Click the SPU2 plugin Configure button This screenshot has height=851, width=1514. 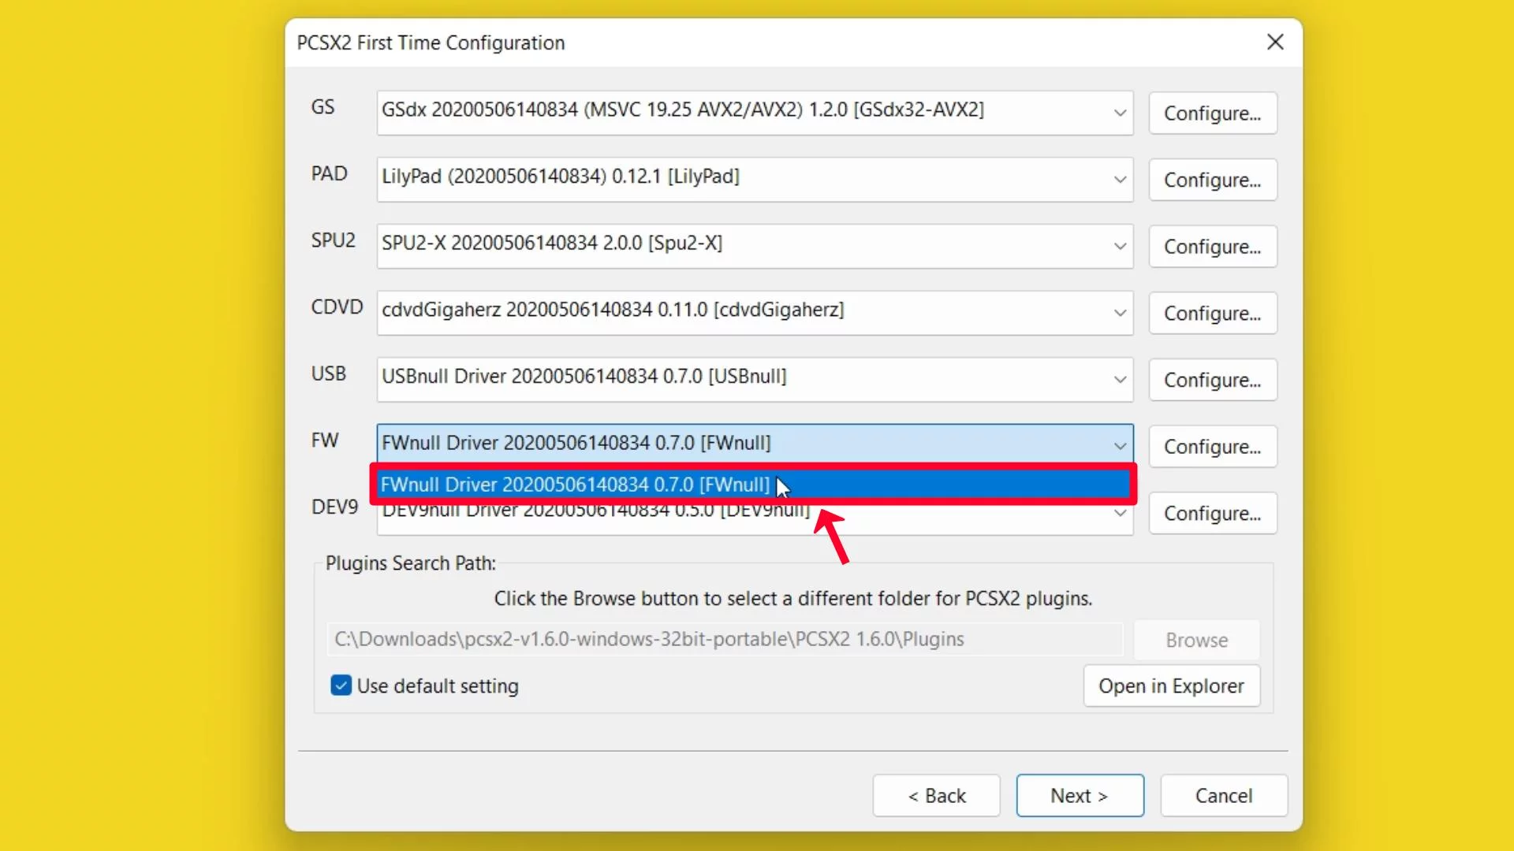[1213, 247]
